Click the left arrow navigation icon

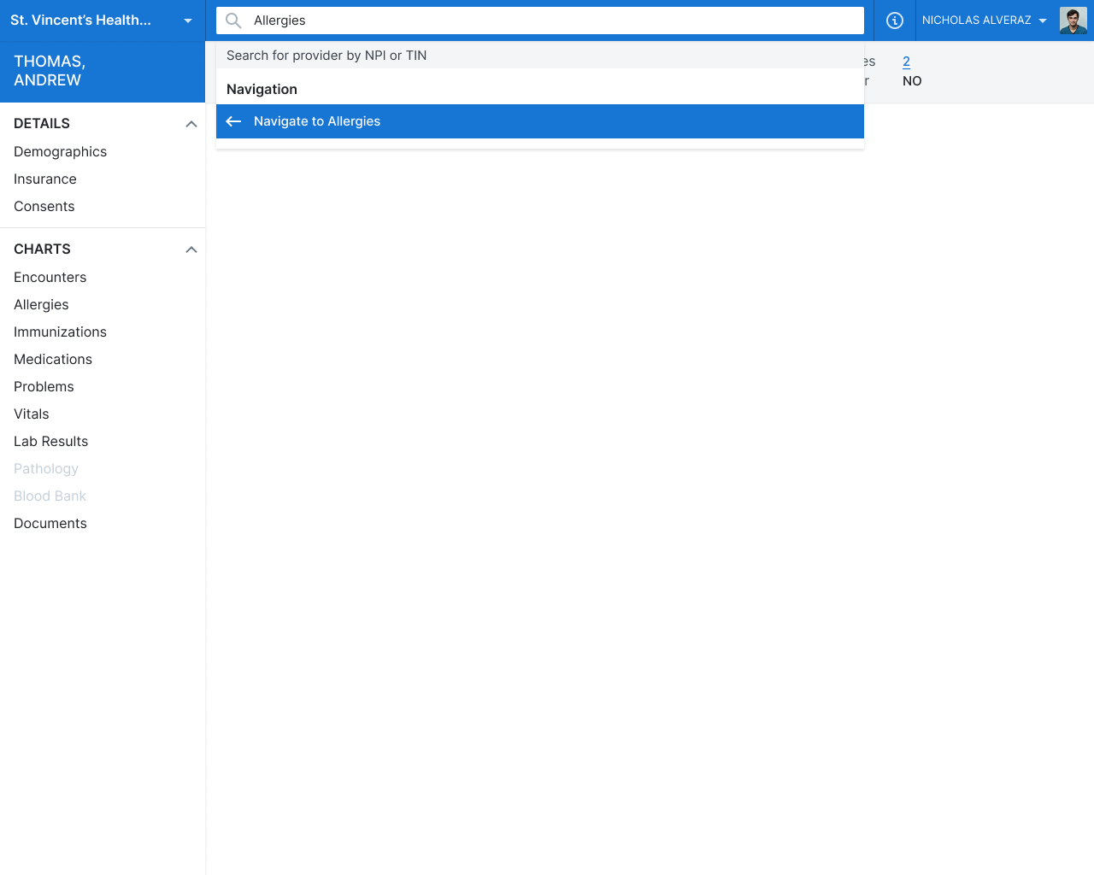233,121
